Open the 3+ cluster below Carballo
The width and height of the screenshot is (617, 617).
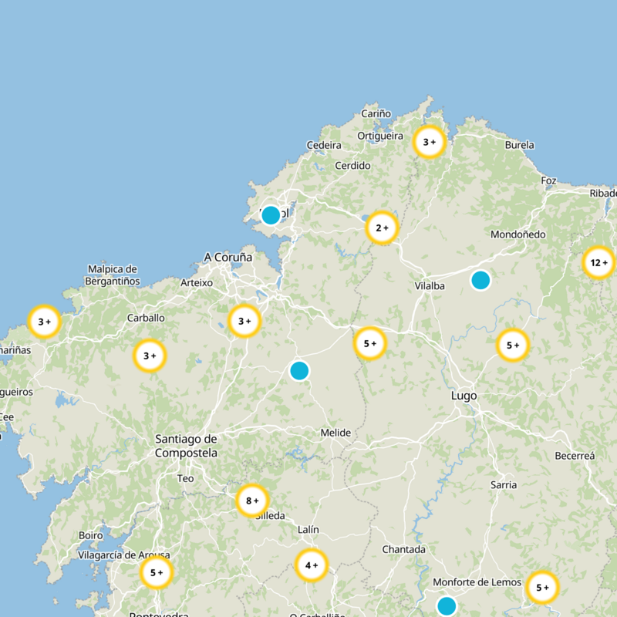tap(150, 356)
